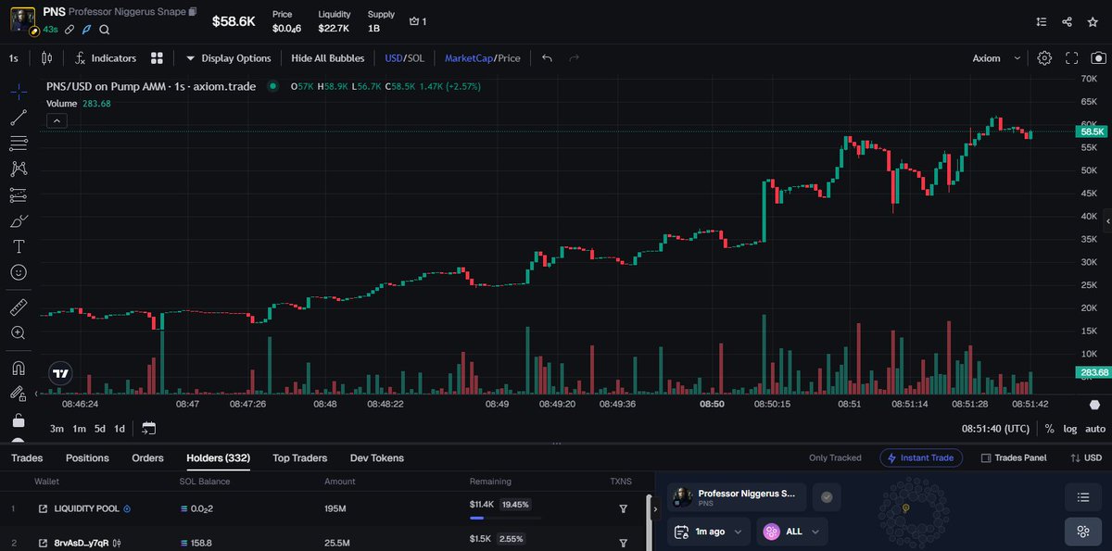Switch to the Positions tab
The height and width of the screenshot is (551, 1112).
(x=87, y=457)
